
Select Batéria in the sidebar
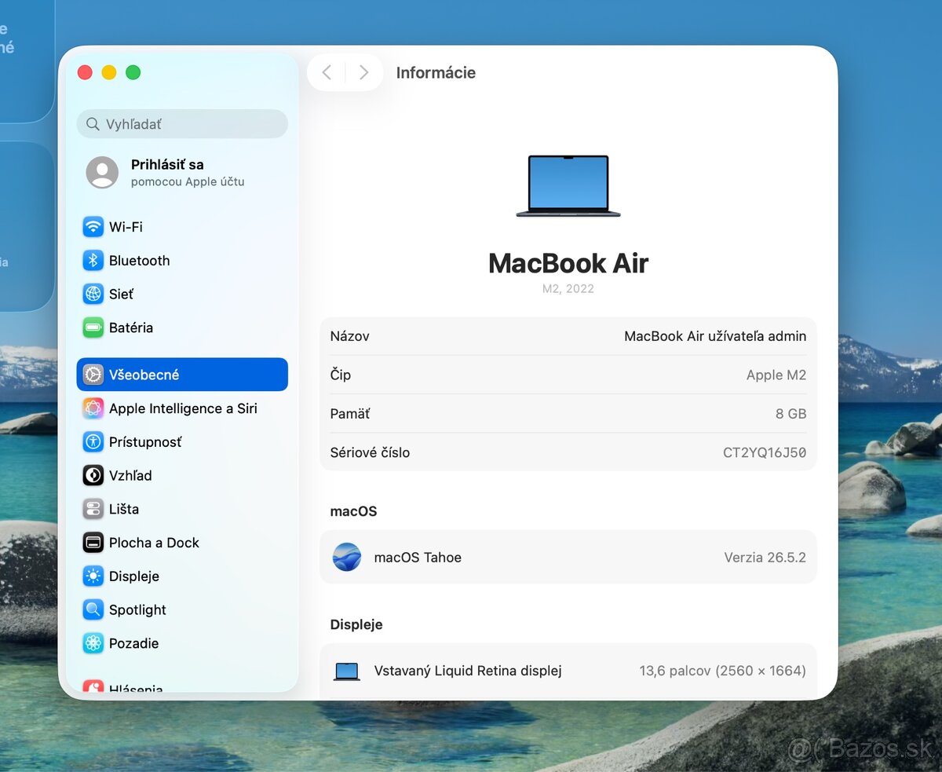182,327
